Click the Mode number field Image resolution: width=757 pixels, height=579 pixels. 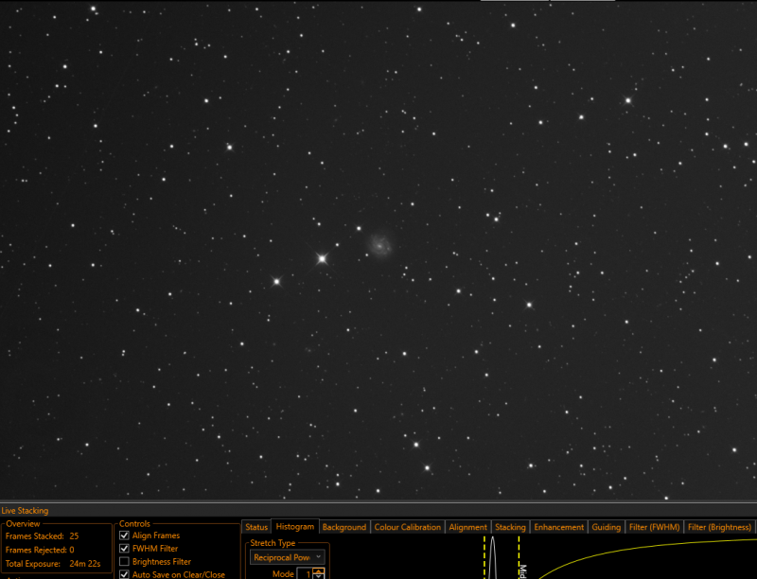(306, 574)
